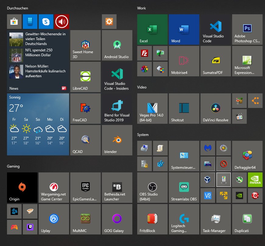Open the red speaker sound tile
Viewport: 265px width, 246px height.
click(62, 22)
